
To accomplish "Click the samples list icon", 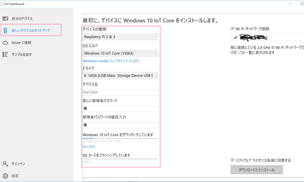I will coord(5,54).
